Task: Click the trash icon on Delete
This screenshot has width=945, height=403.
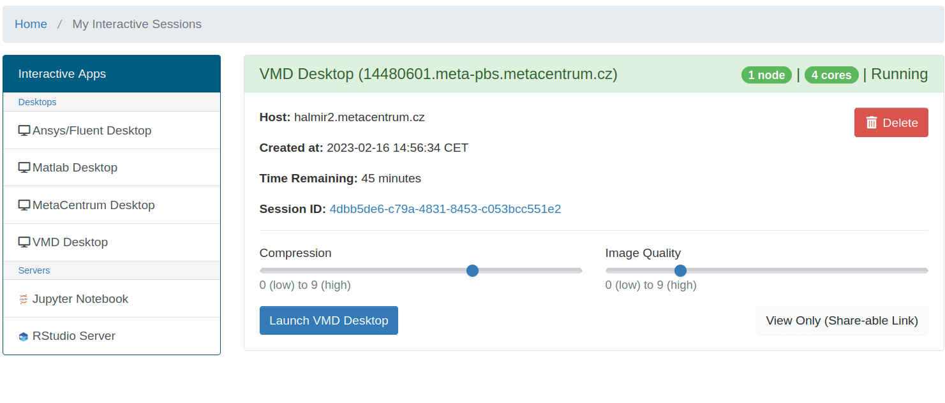Action: coord(872,122)
